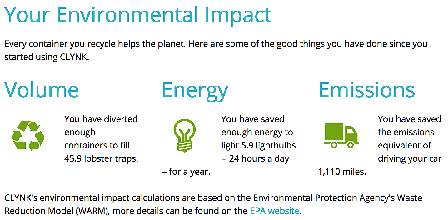Click the 'You have diverted' volume text
The height and width of the screenshot is (220, 448).
click(x=101, y=119)
